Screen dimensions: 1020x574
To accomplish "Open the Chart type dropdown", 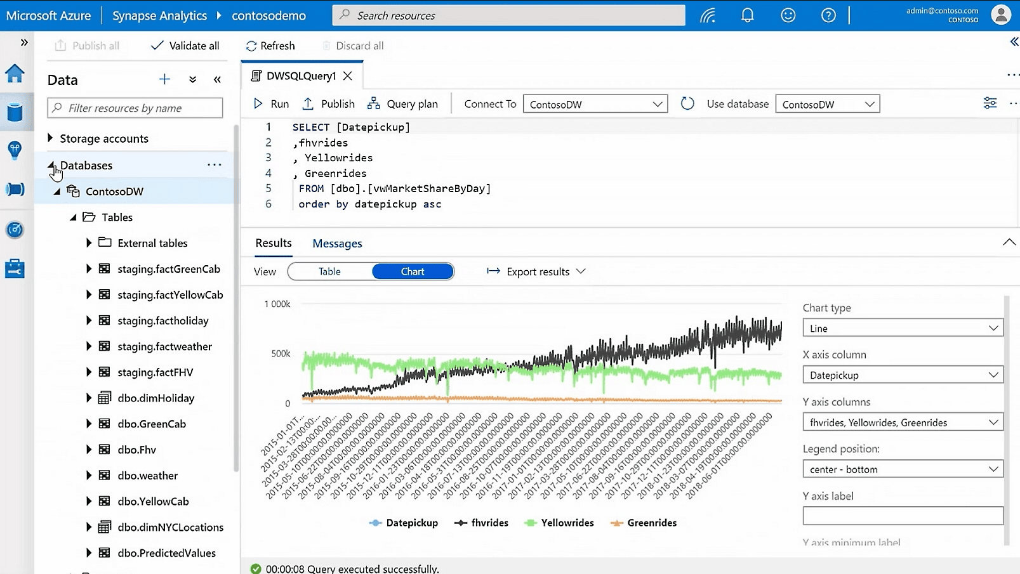I will point(902,327).
